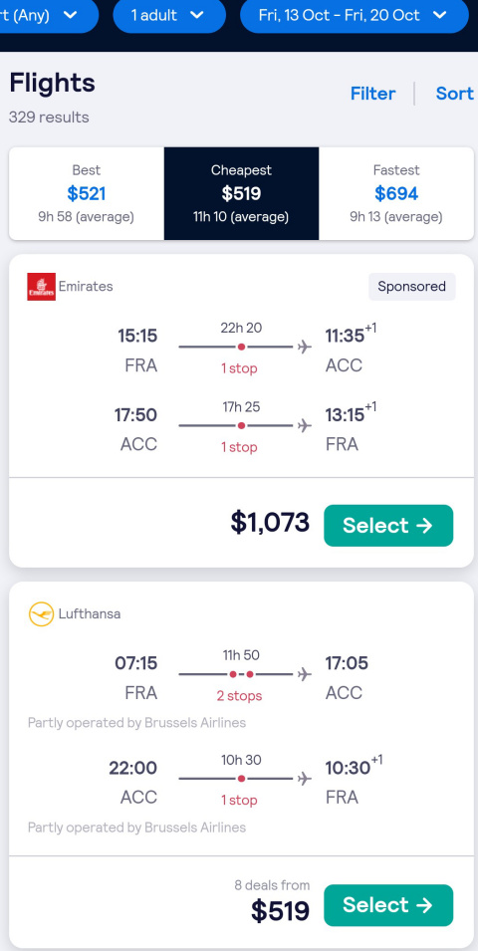Switch to the Best $521 tab

click(x=86, y=193)
